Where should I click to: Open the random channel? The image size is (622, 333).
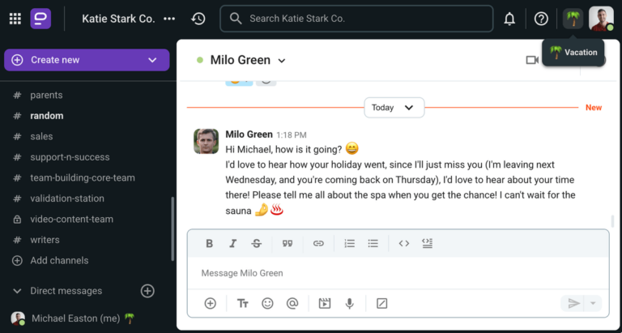pyautogui.click(x=47, y=116)
